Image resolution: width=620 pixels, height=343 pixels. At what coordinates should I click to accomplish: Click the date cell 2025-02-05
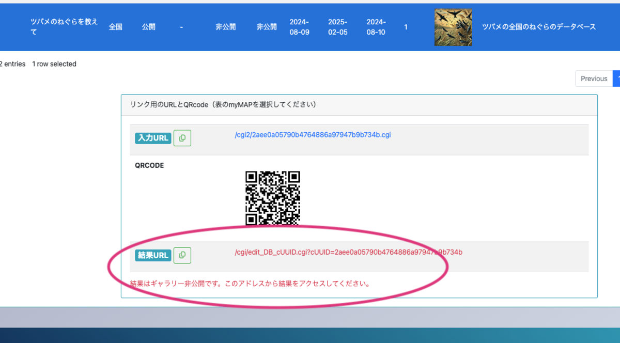pos(338,27)
